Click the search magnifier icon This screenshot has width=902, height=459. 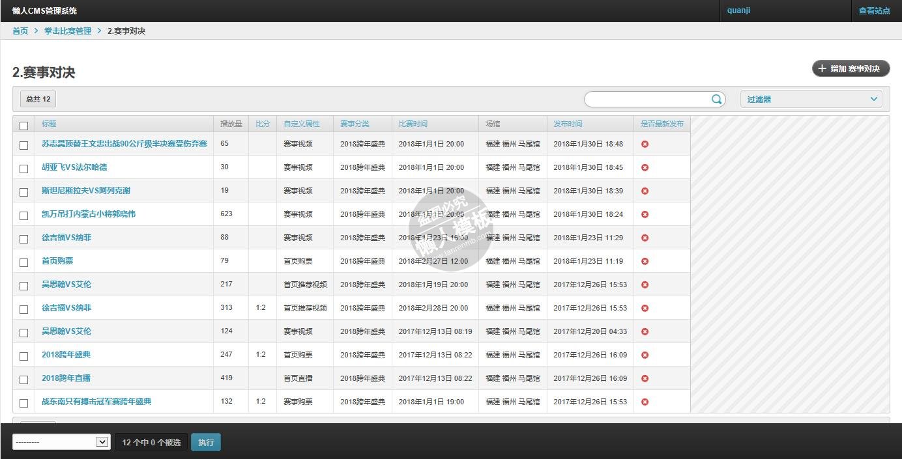(x=716, y=100)
